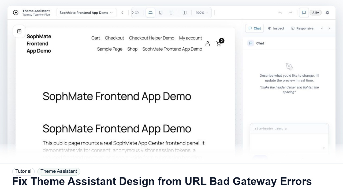Open the 100% zoom dropdown
Screen dimensions: 343x193
click(x=202, y=13)
